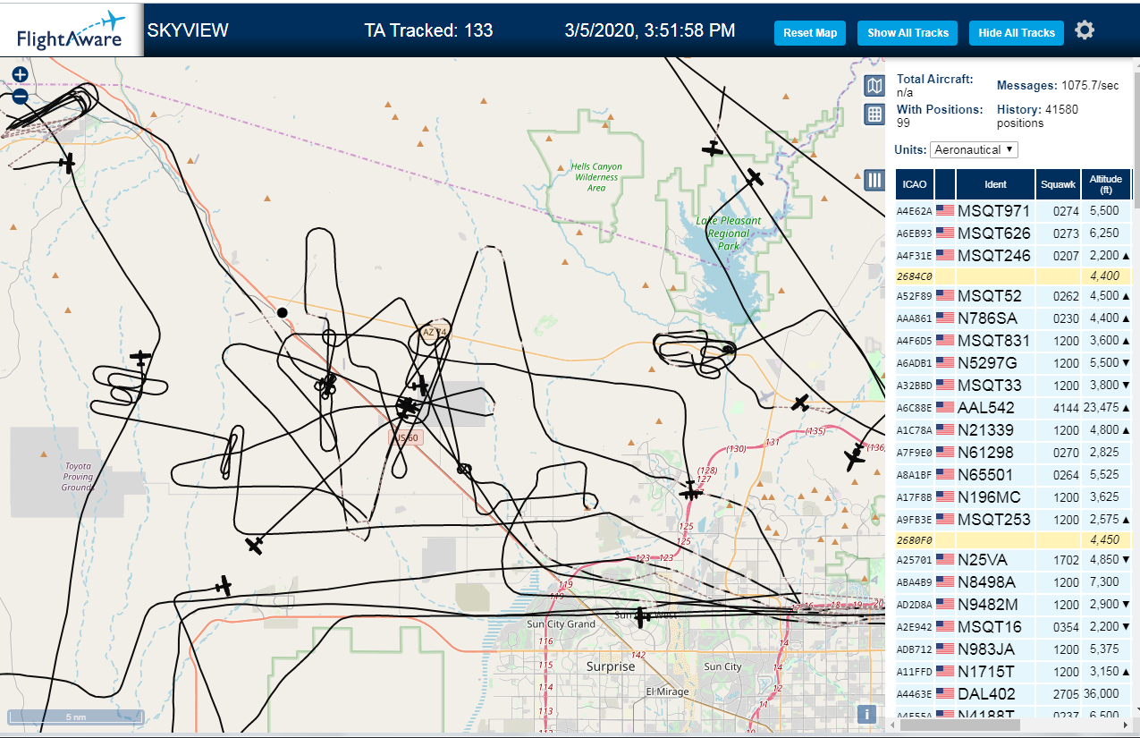Sort the table by Ident column

995,184
